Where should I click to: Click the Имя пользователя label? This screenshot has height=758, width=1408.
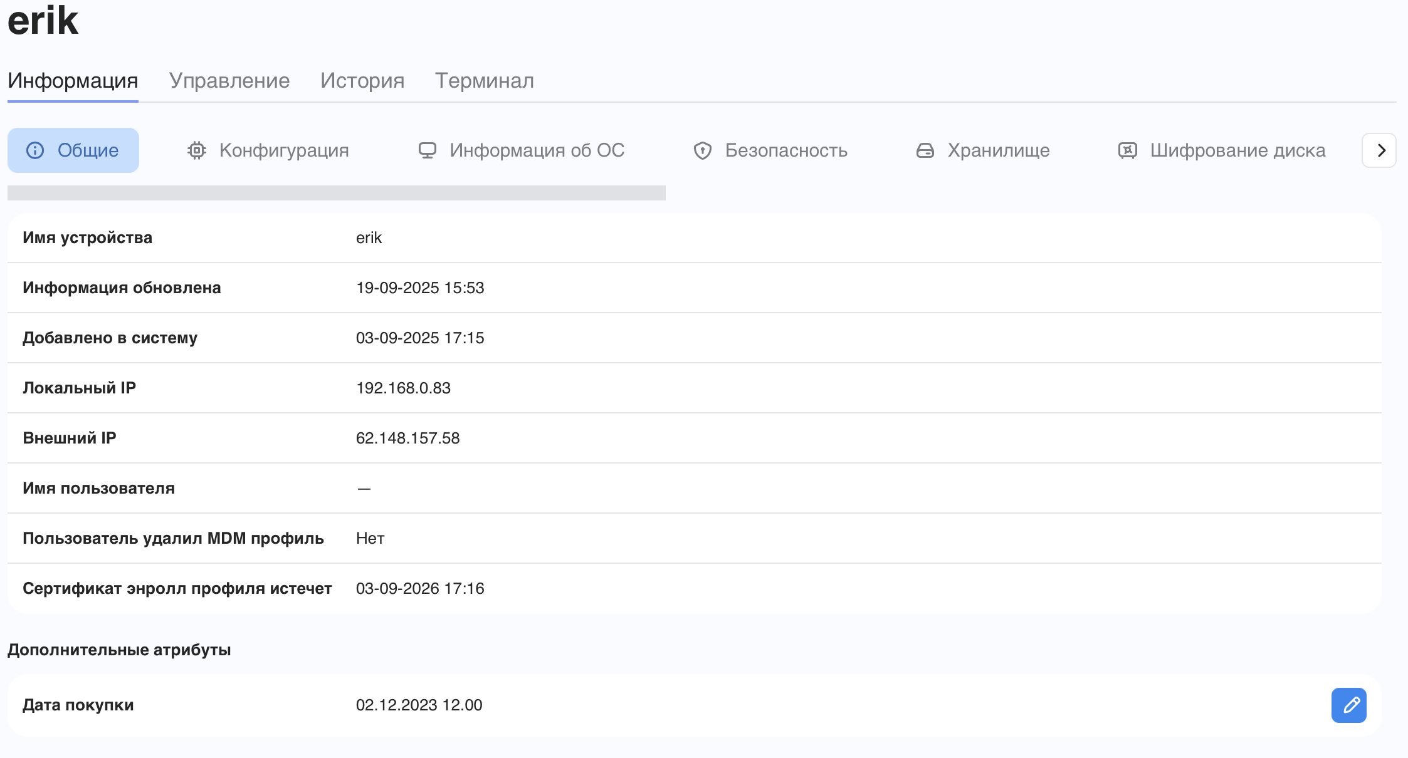tap(98, 488)
